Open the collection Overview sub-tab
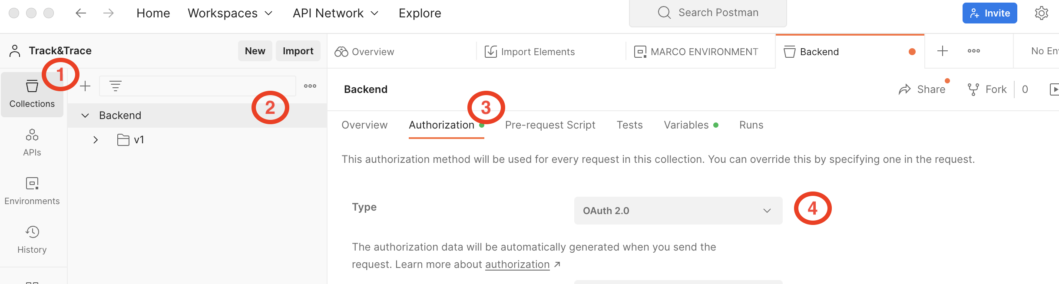This screenshot has width=1059, height=284. click(364, 125)
